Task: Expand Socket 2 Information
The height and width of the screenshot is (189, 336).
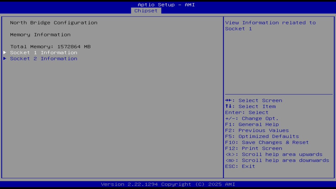Action: pos(44,59)
